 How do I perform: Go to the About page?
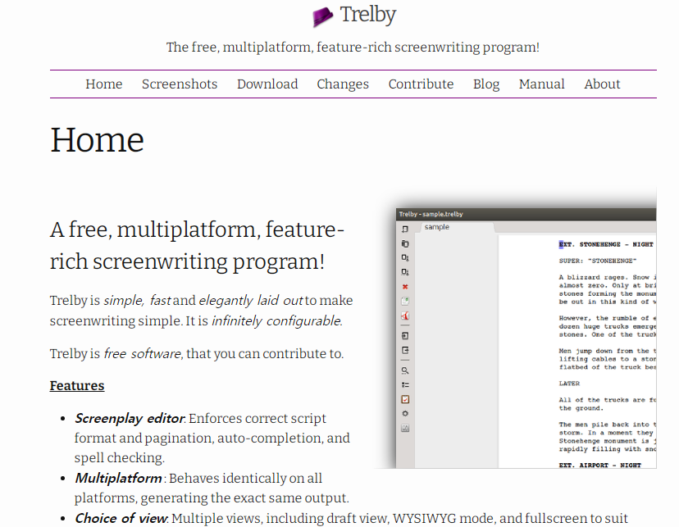[603, 84]
